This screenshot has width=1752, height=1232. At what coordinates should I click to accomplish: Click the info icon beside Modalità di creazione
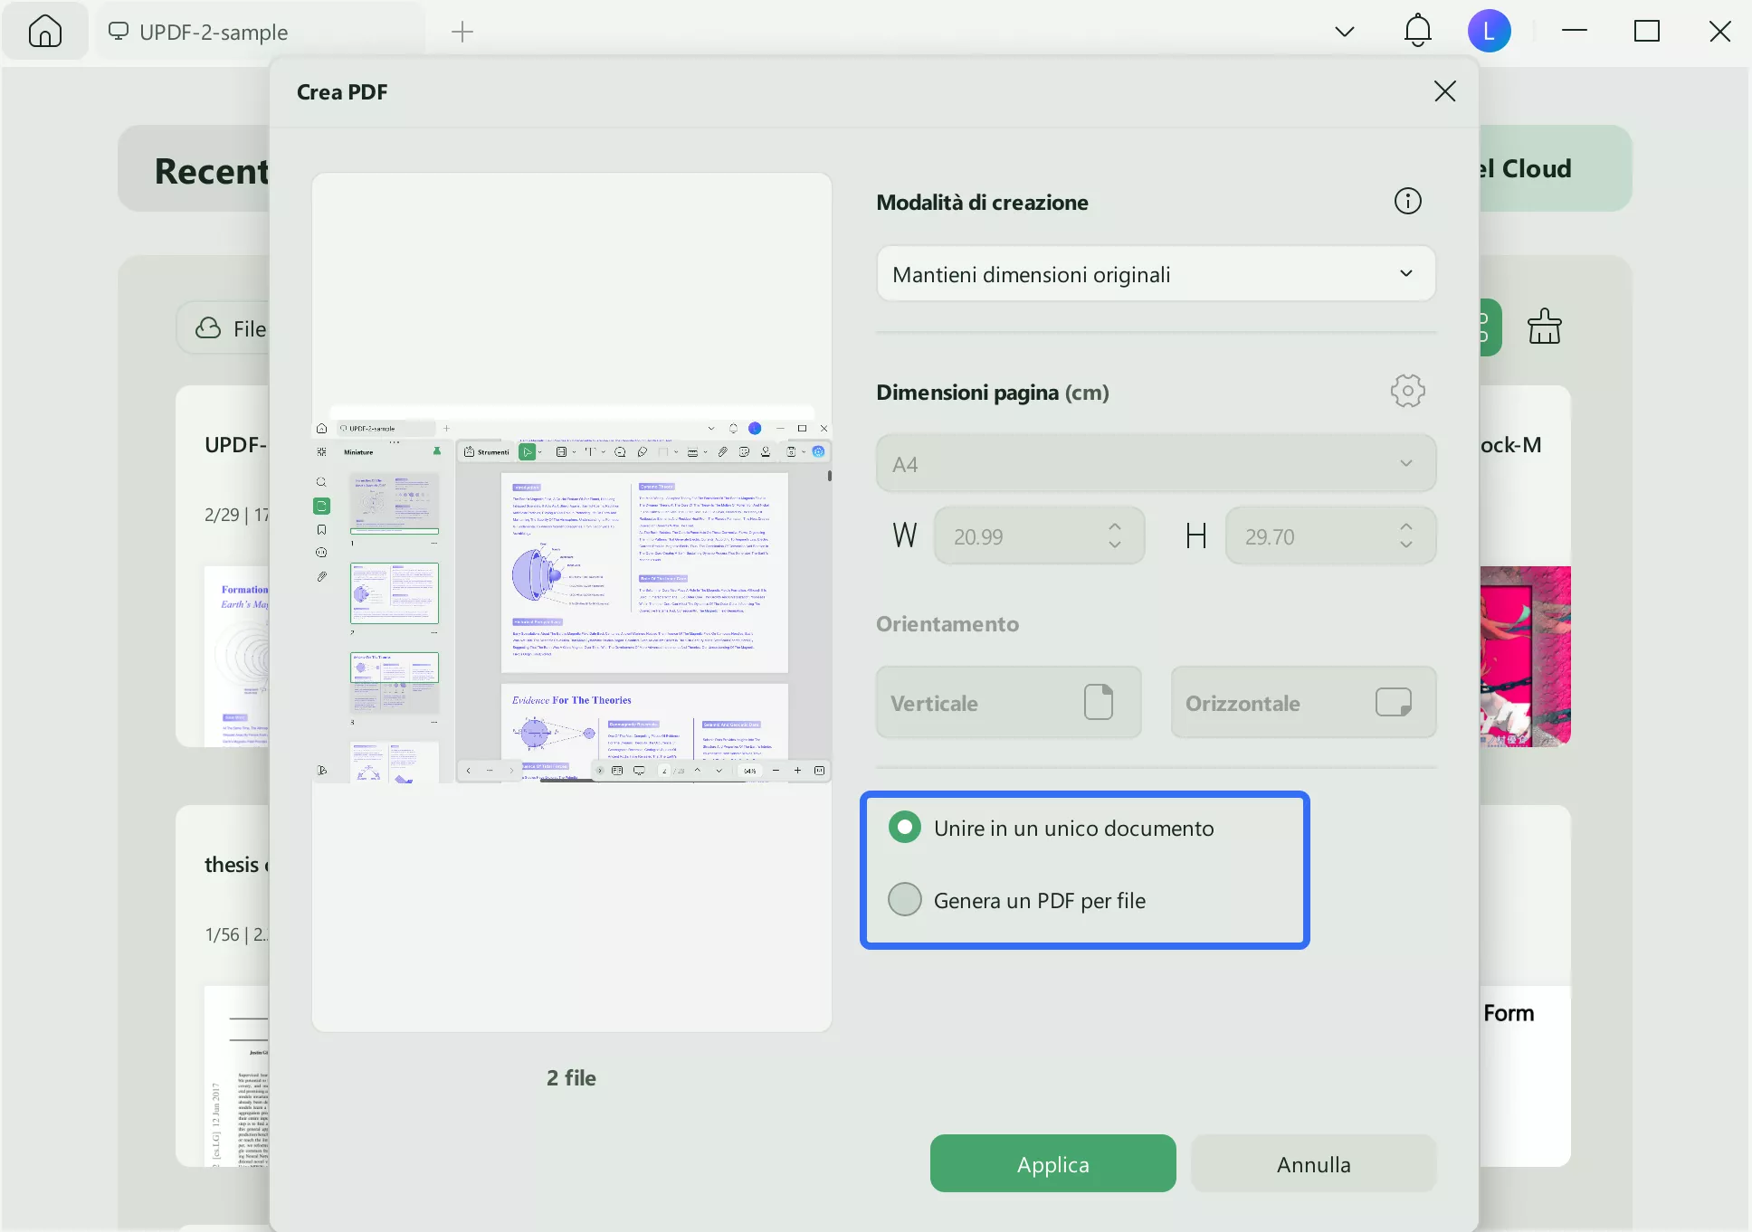click(x=1407, y=201)
